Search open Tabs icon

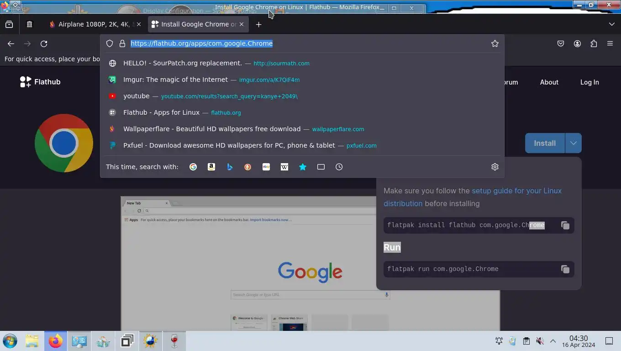point(321,167)
